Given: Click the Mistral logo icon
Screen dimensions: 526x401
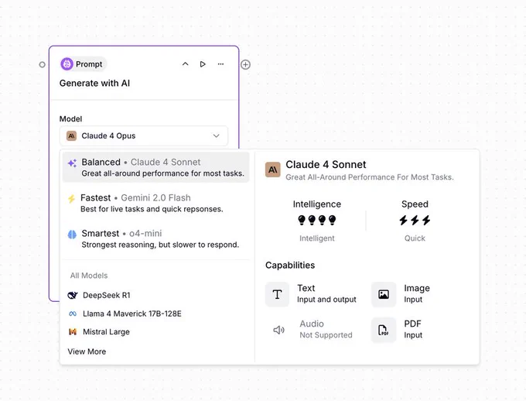Looking at the screenshot, I should coord(73,332).
